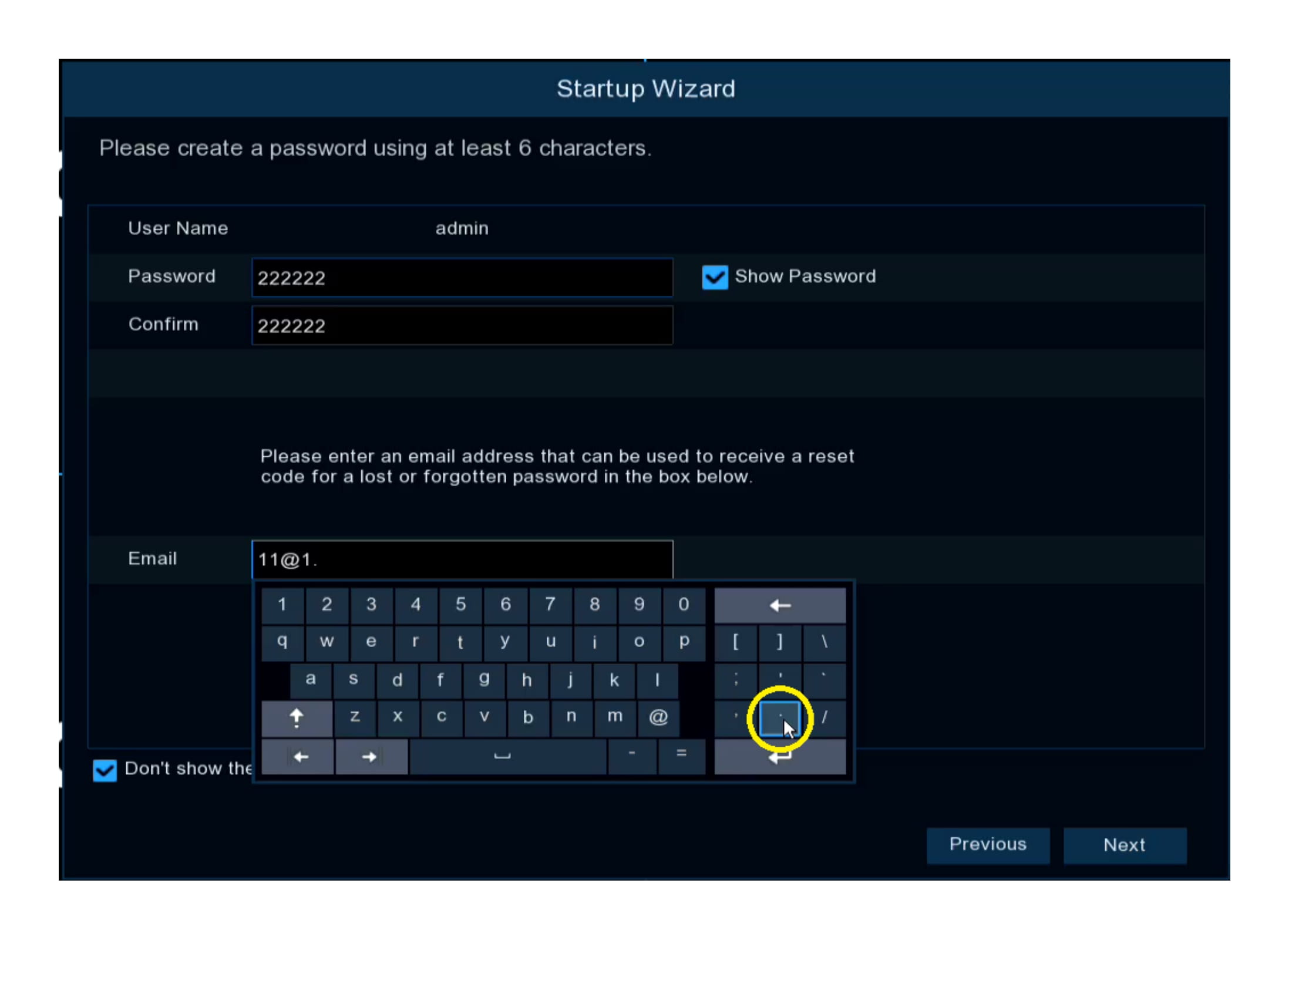
Task: Tap the semicolon key
Action: pyautogui.click(x=735, y=680)
